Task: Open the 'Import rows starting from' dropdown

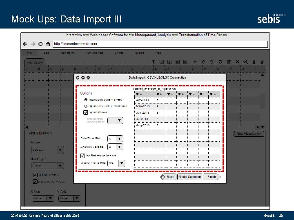Action: coord(115,121)
